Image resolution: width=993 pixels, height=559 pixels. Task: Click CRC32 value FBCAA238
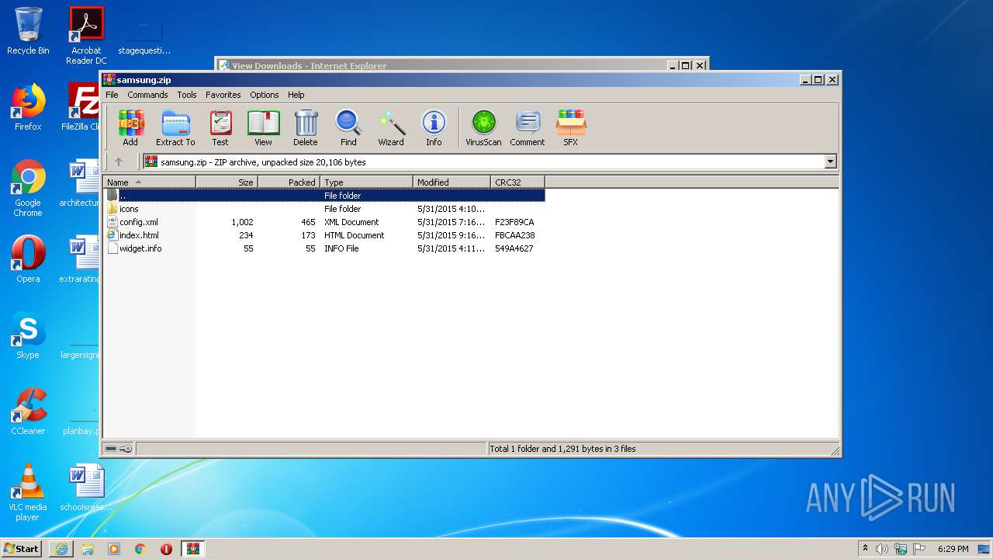point(515,235)
